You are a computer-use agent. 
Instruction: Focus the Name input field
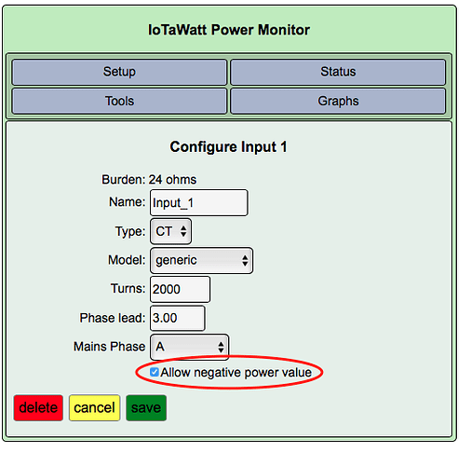(199, 202)
